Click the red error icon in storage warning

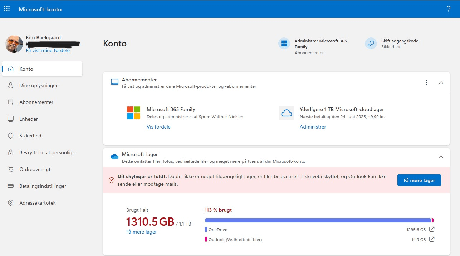pyautogui.click(x=112, y=180)
